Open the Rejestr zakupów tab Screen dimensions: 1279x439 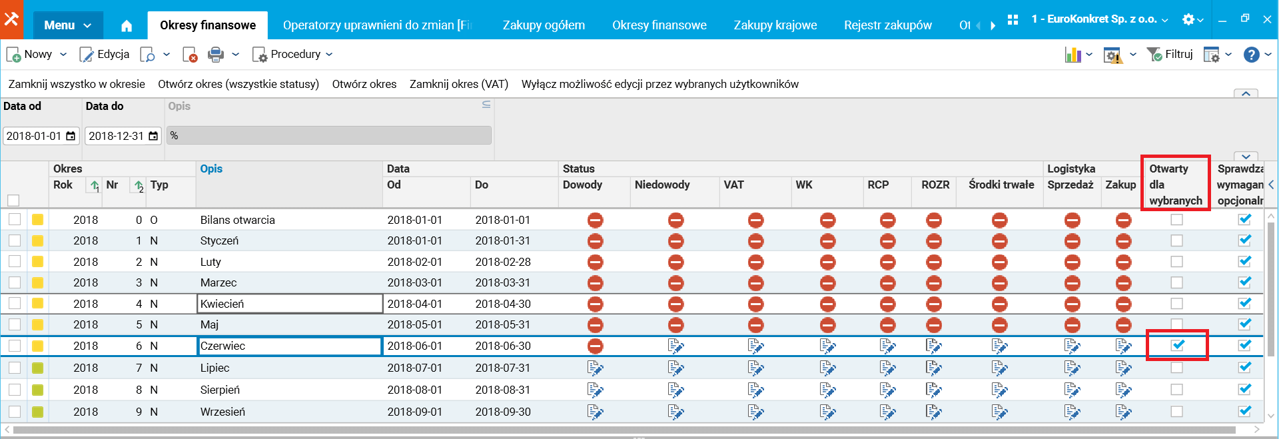pos(887,25)
